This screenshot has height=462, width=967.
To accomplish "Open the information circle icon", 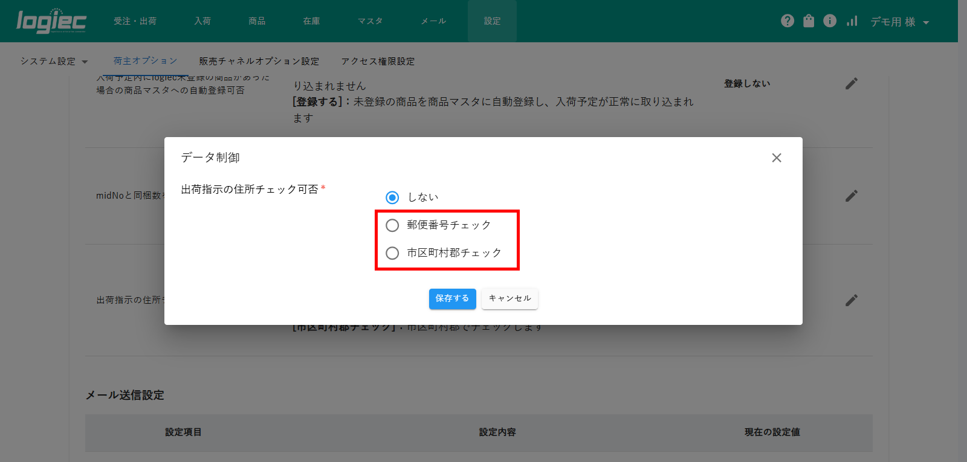I will (x=830, y=21).
